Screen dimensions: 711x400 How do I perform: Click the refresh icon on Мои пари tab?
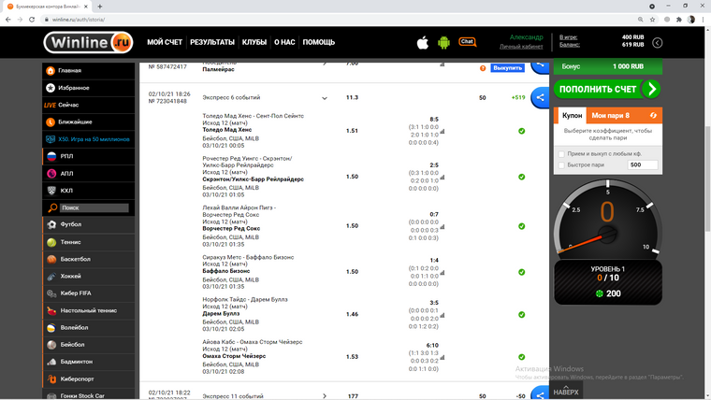(x=653, y=116)
